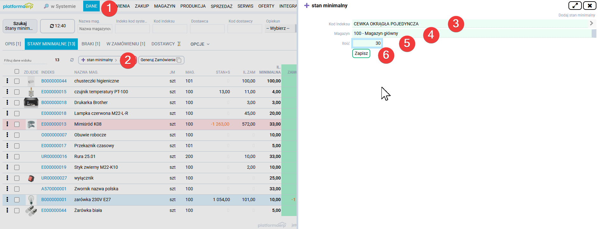Save the form with Zapisz
This screenshot has height=229, width=598.
click(x=361, y=53)
